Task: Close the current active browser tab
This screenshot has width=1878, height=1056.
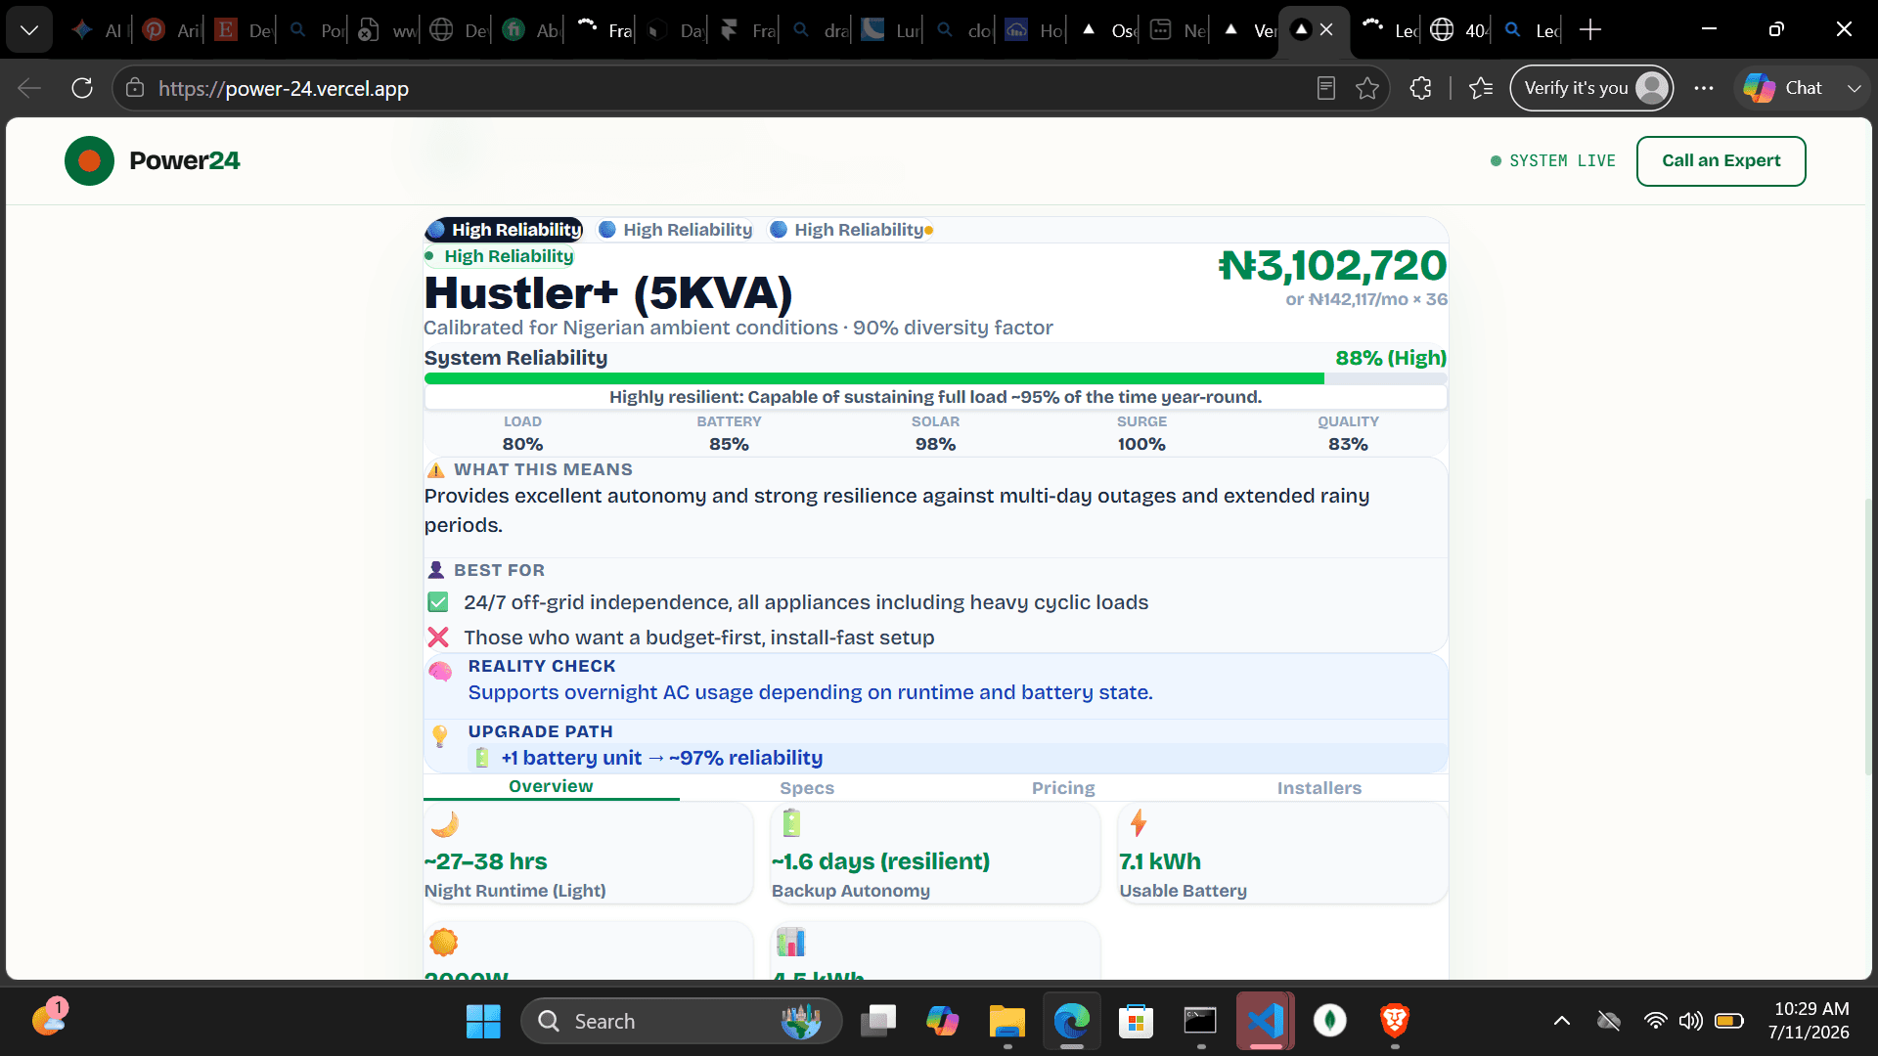Action: tap(1326, 30)
